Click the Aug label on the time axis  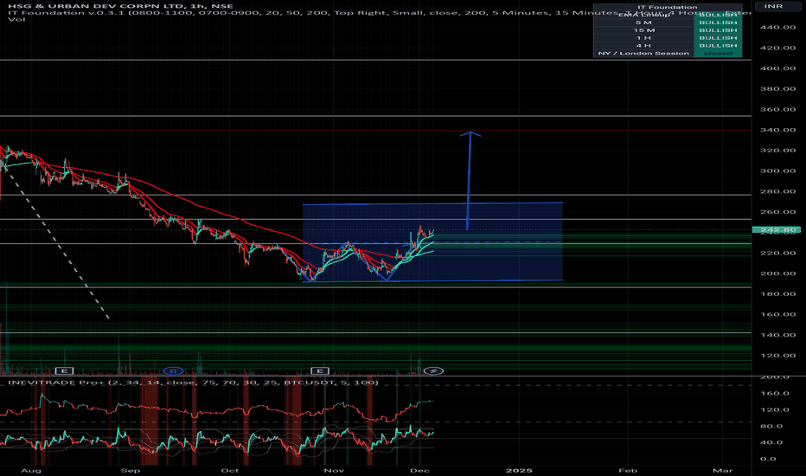pos(31,470)
